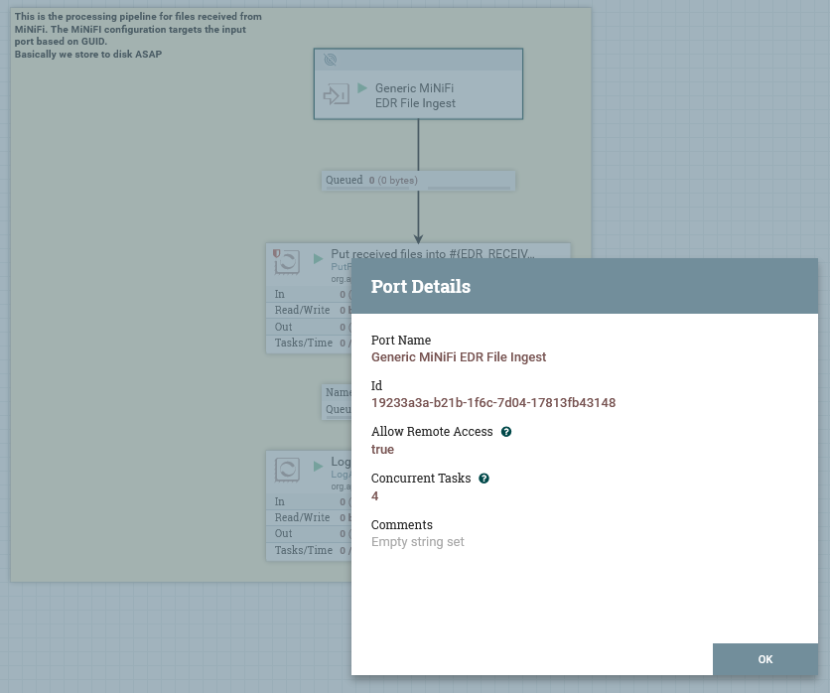This screenshot has width=830, height=693.
Task: Select the port Id value 19233a3a-b21b-1f6c-7d04-17813fb43148
Action: (x=492, y=402)
